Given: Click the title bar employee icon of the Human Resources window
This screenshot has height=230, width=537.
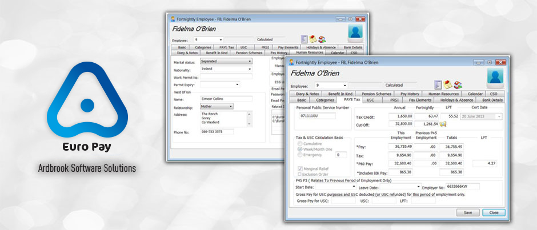Looking at the screenshot, I should click(173, 19).
